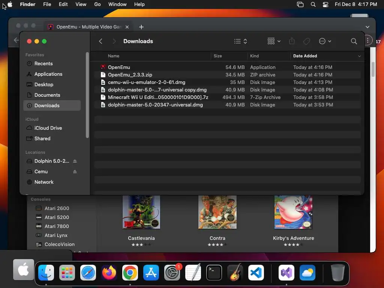Launch Firefox from the Dock
Viewport: 384px width, 288px height.
coord(109,273)
